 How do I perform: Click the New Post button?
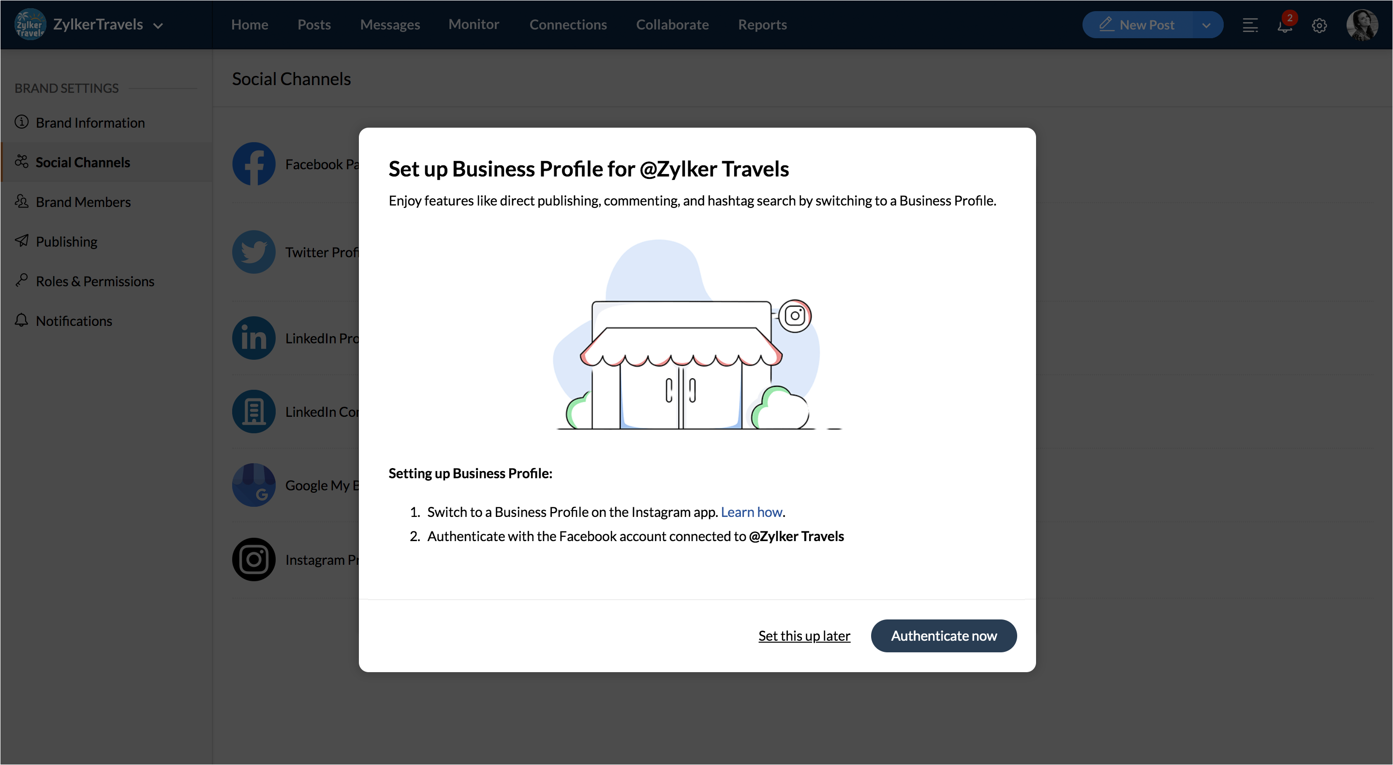pyautogui.click(x=1137, y=25)
